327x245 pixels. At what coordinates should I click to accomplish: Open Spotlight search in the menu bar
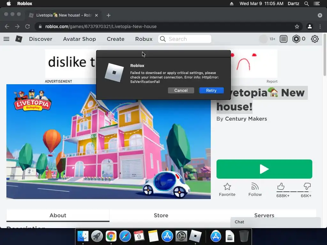[306, 4]
